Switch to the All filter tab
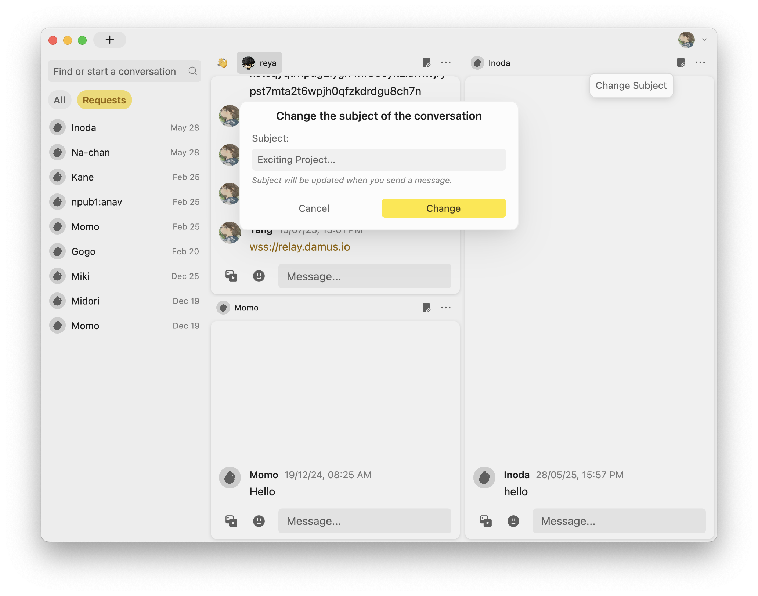 [59, 100]
